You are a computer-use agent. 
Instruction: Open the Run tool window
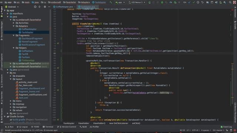pos(9,127)
